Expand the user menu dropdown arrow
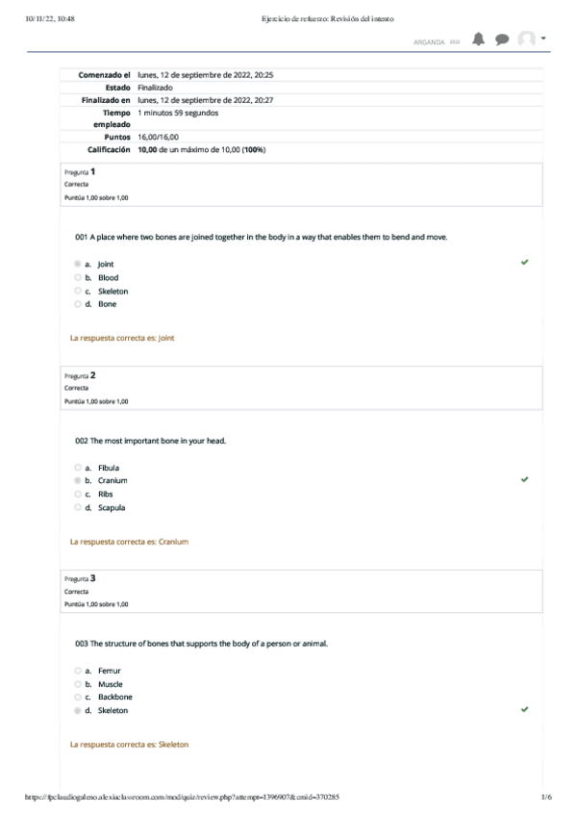Image resolution: width=577 pixels, height=816 pixels. [x=543, y=38]
